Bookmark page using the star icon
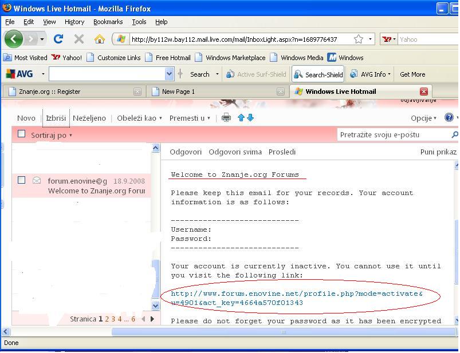 359,39
